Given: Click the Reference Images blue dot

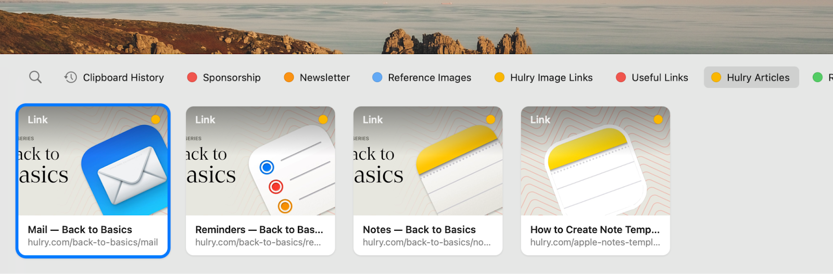Looking at the screenshot, I should [377, 77].
